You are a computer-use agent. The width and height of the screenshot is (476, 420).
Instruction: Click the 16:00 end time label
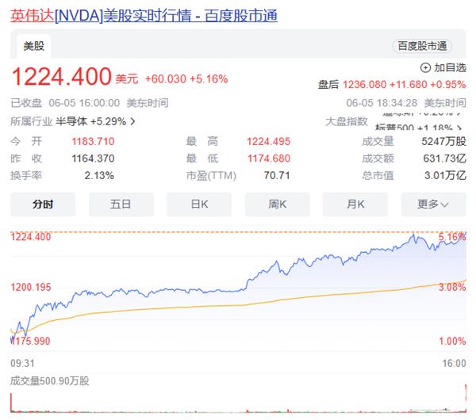[x=454, y=363]
